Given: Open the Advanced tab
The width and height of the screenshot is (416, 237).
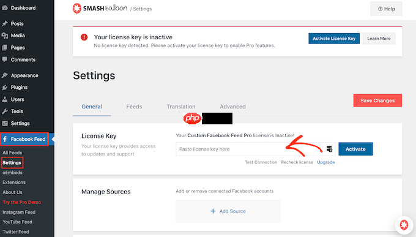Looking at the screenshot, I should 232,107.
